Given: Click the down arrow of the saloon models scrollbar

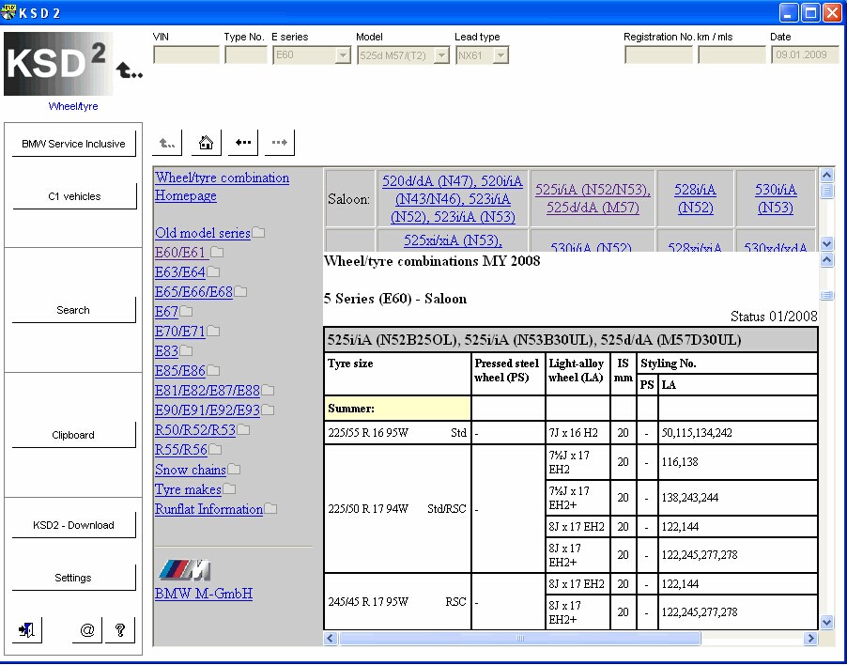Looking at the screenshot, I should coord(826,243).
